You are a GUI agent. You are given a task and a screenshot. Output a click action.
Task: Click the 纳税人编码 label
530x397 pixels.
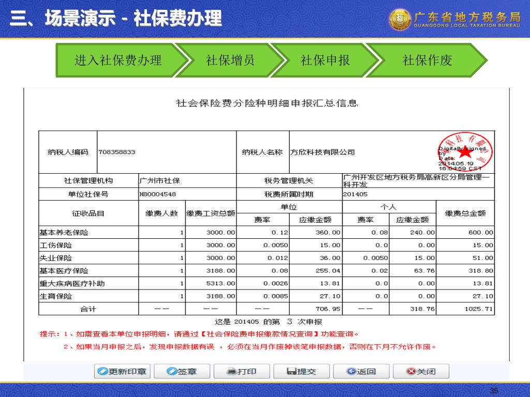coord(68,152)
